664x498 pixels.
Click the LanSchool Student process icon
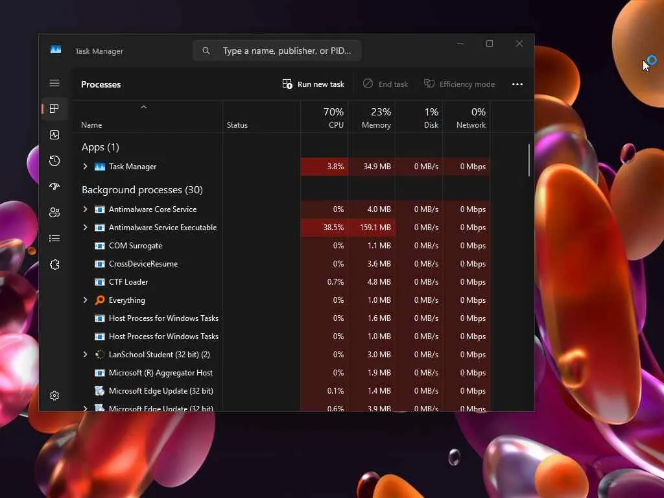(x=100, y=355)
